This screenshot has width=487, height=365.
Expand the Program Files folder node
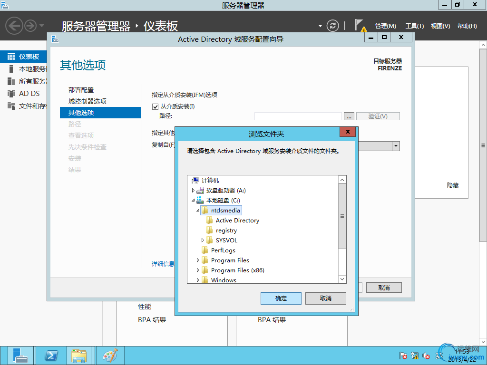point(198,260)
